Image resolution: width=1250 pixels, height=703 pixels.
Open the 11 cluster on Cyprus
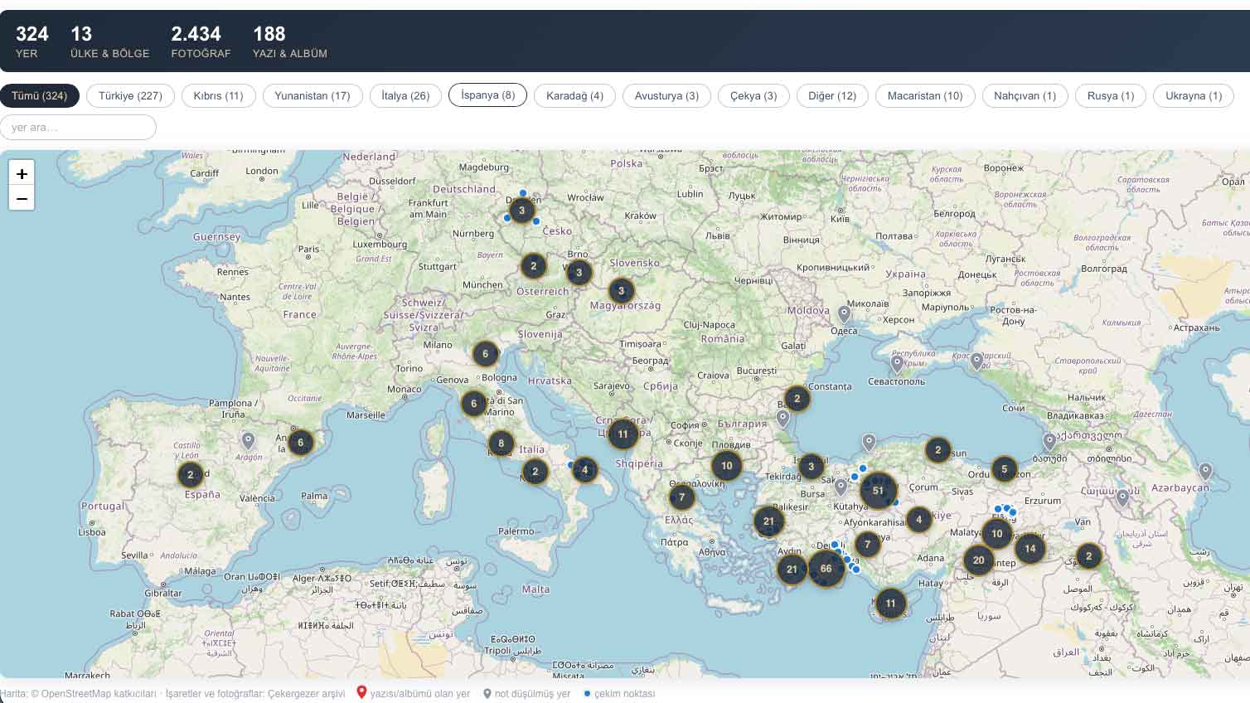click(x=890, y=604)
